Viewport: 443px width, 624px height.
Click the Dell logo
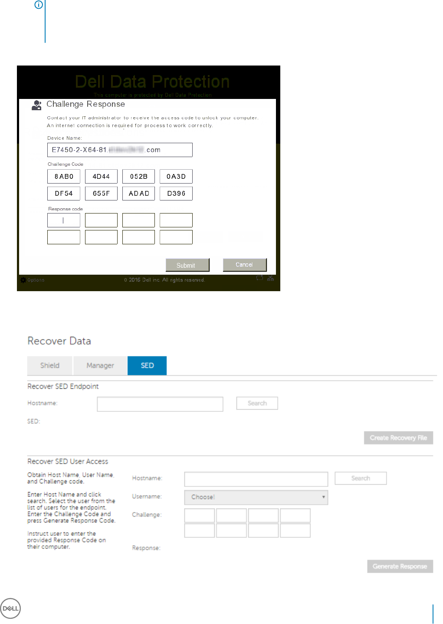click(10, 608)
